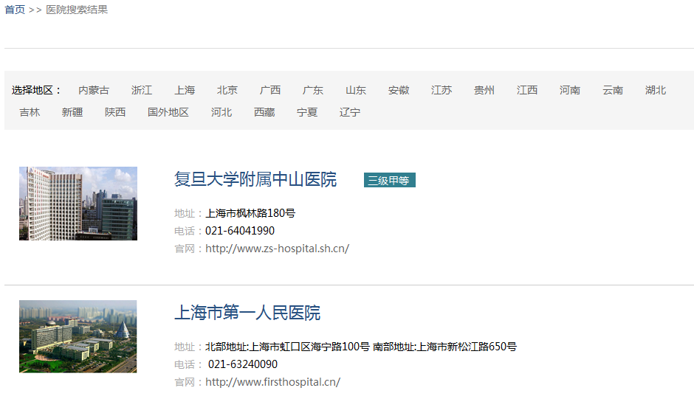Click 医院搜索结果 breadcrumb text
This screenshot has width=694, height=399.
tap(77, 10)
